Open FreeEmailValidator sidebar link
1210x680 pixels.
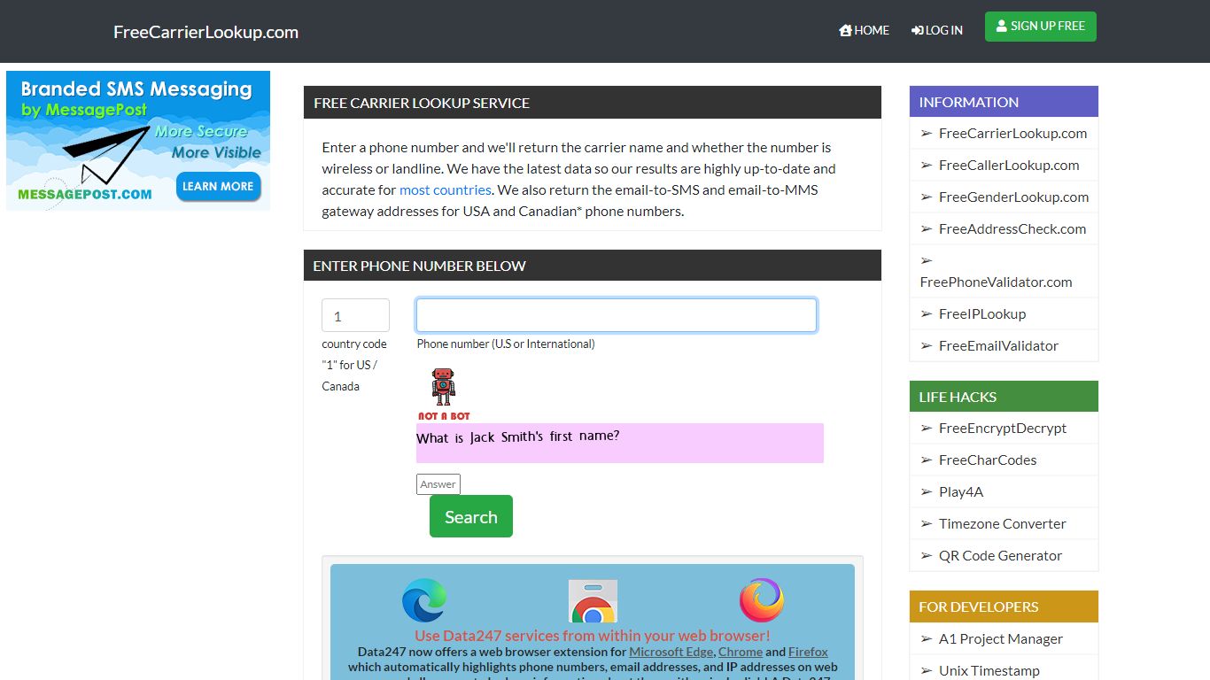pos(998,346)
